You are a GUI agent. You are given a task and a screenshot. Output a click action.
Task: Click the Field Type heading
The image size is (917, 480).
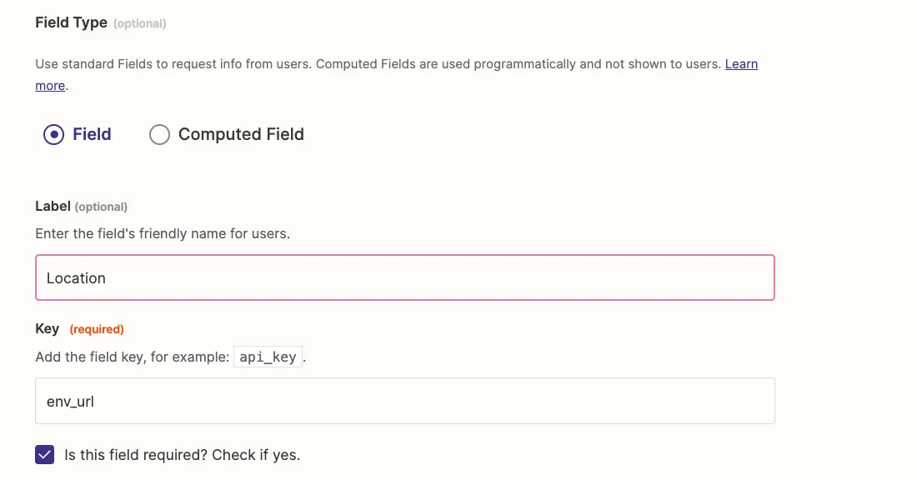pos(72,22)
